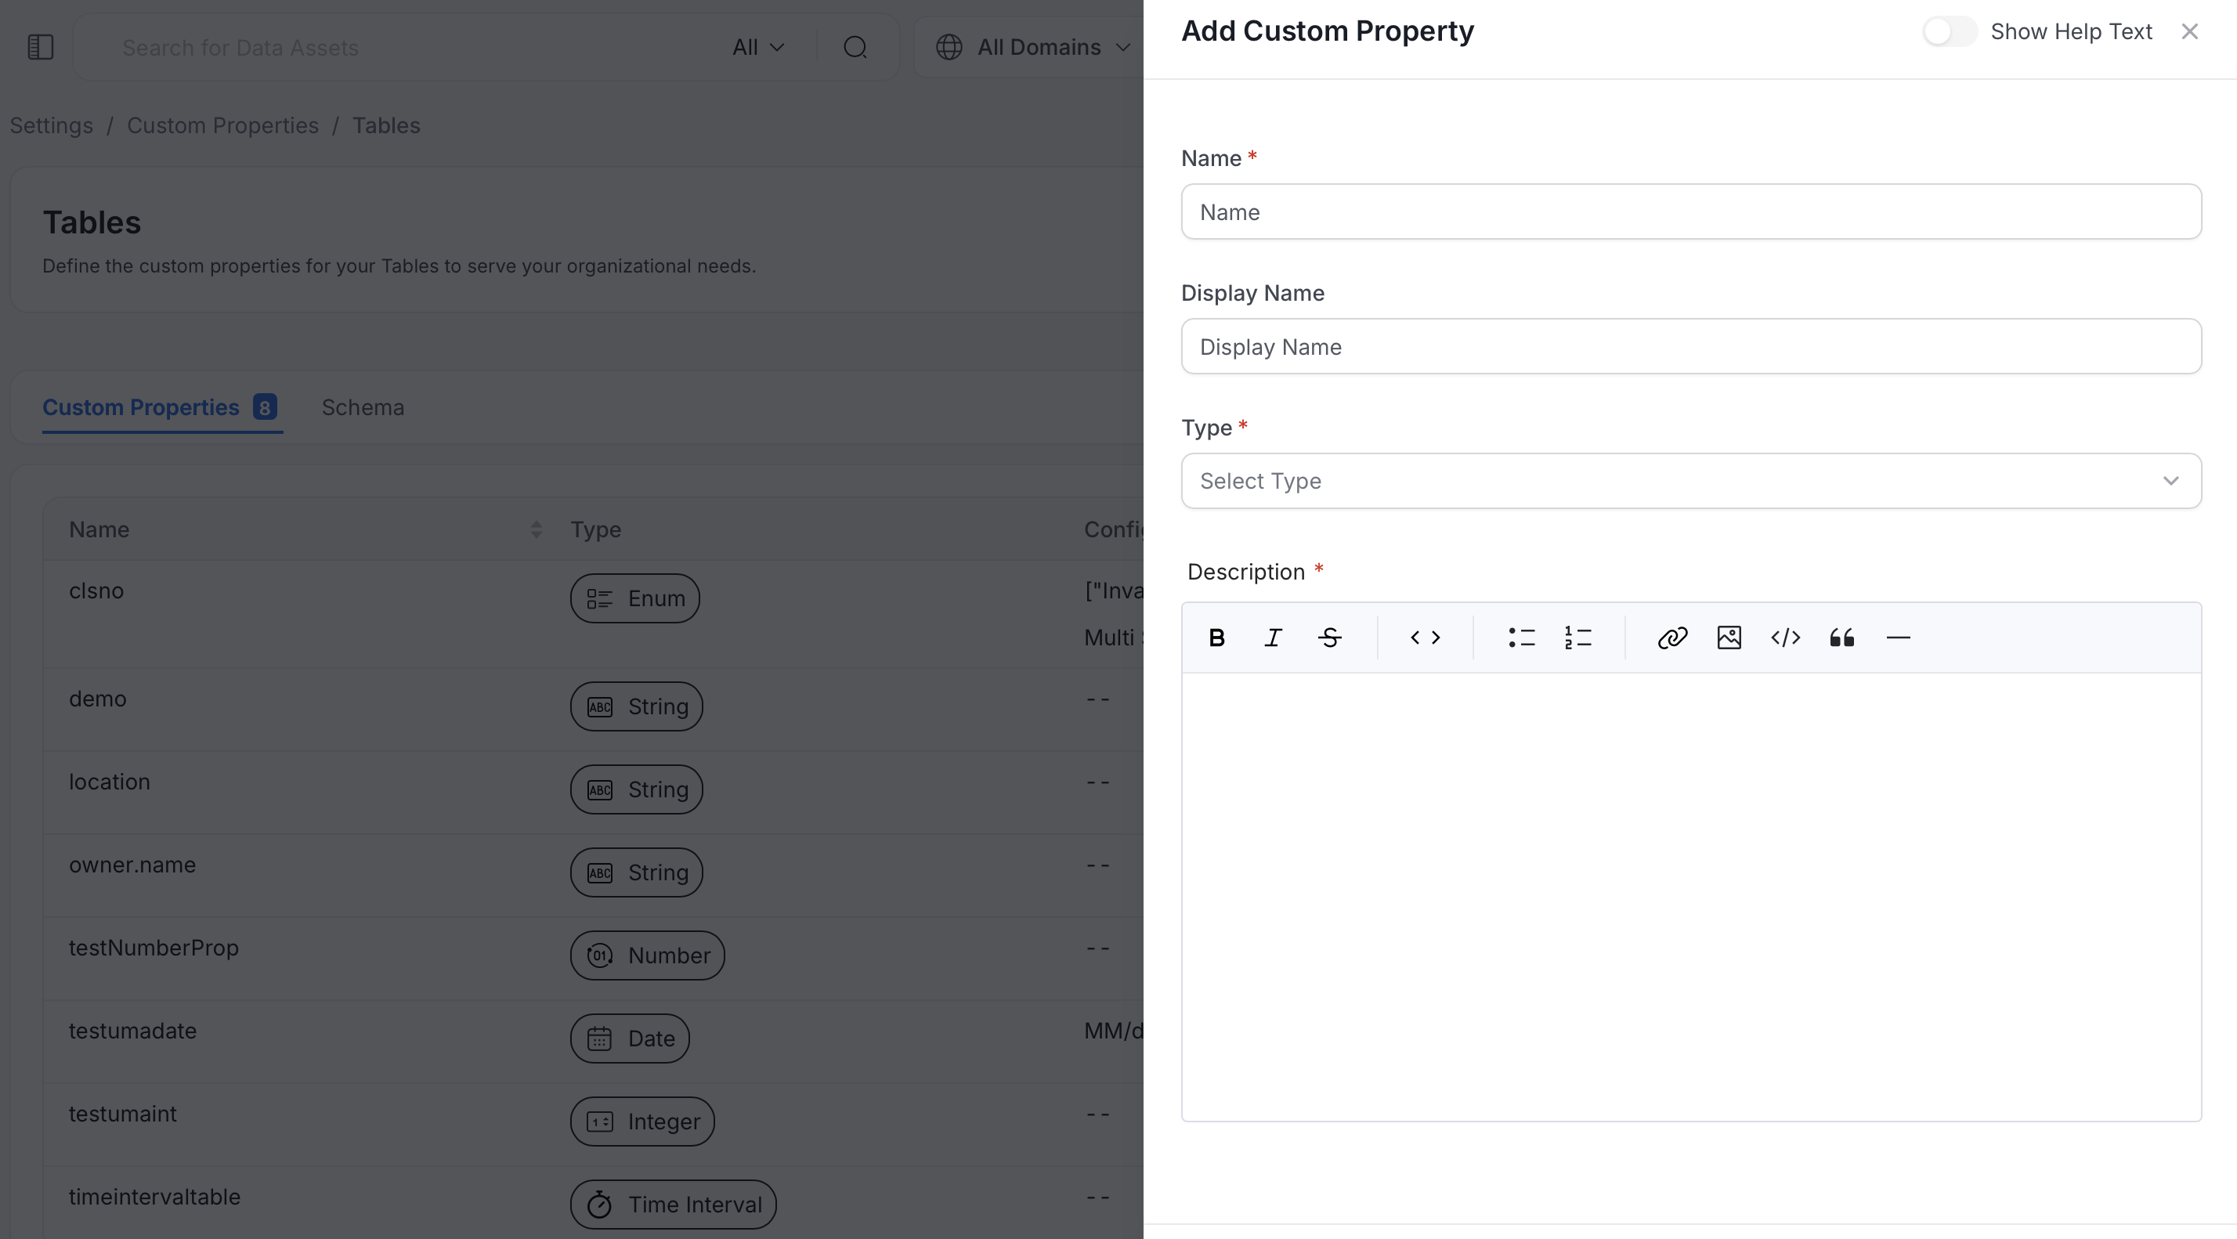2237x1239 pixels.
Task: Sort the table by Name column
Action: tap(536, 529)
